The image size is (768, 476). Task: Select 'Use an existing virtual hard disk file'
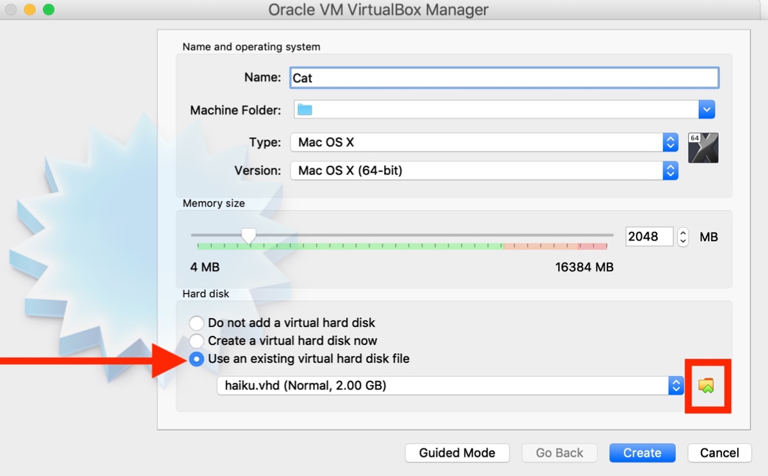click(x=197, y=359)
